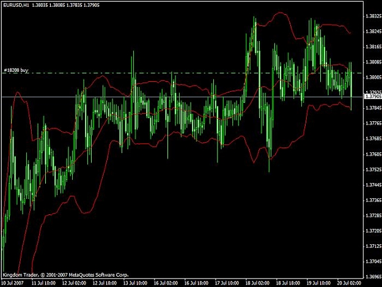This screenshot has height=287, width=382.
Task: Select the #18208 buy order label
Action: click(16, 70)
